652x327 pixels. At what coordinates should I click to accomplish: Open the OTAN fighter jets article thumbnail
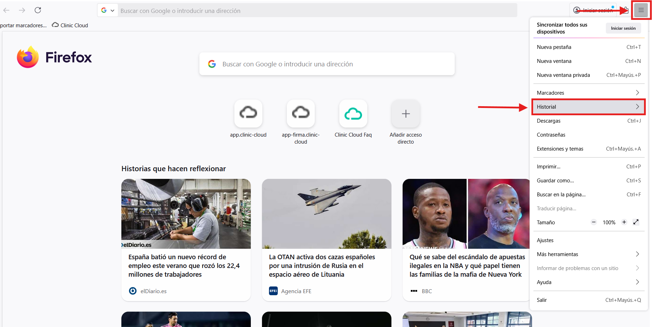tap(326, 214)
